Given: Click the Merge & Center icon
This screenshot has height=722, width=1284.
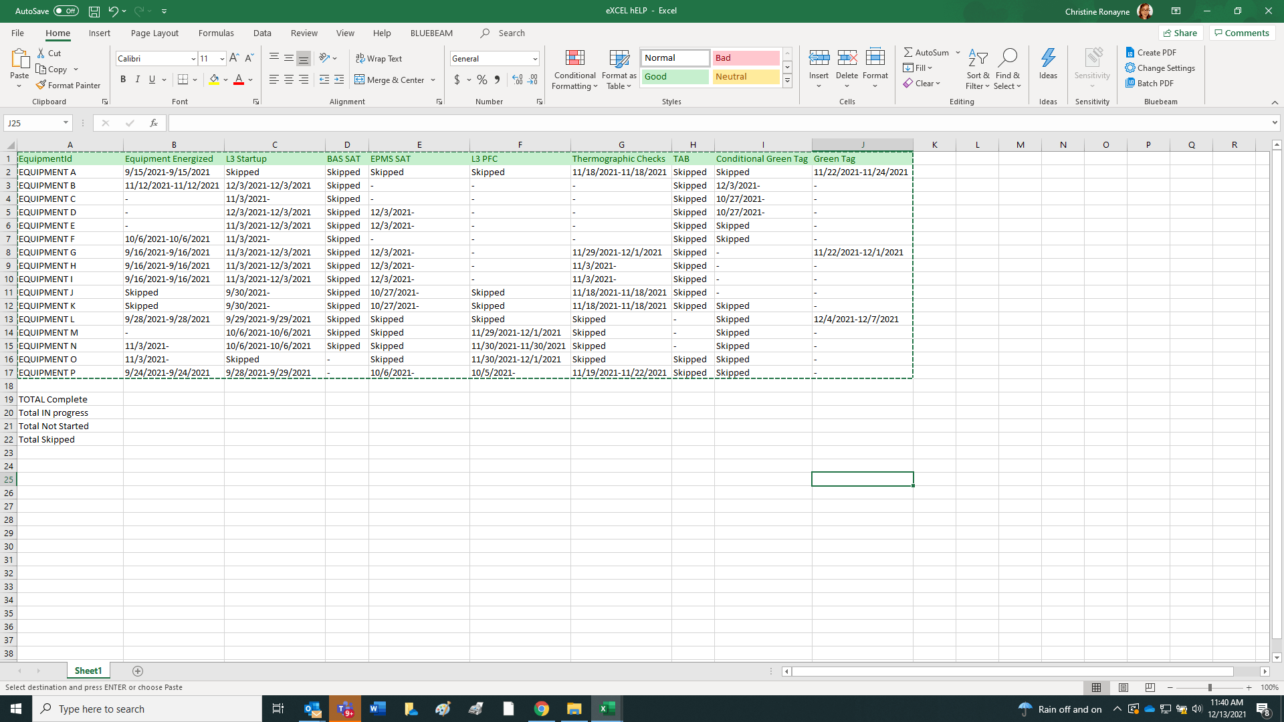Looking at the screenshot, I should 360,80.
